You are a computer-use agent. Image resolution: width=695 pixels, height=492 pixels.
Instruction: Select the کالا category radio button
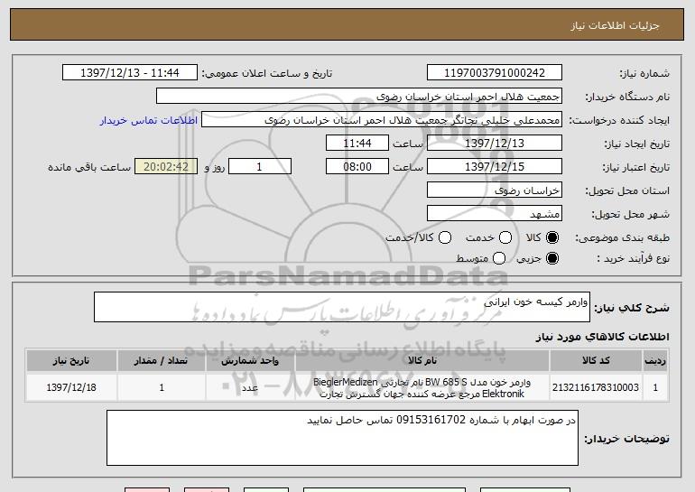pos(552,237)
